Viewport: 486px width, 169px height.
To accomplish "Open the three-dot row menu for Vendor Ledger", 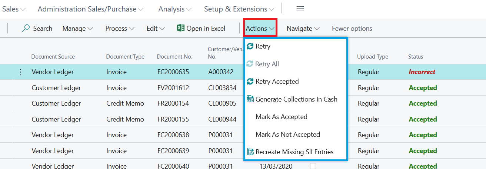I will (20, 72).
